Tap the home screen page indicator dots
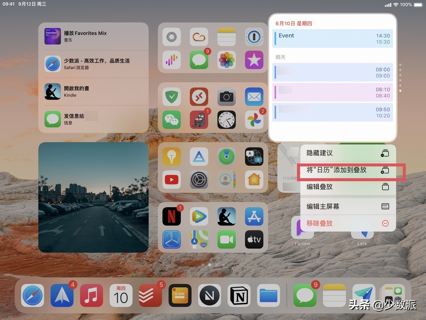This screenshot has height=320, width=426. (213, 265)
